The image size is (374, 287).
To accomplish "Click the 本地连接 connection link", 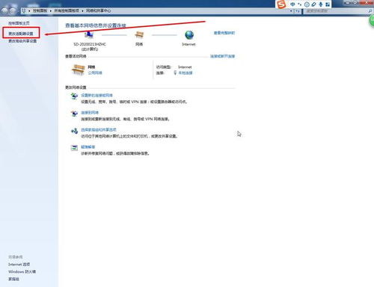I will pos(186,73).
